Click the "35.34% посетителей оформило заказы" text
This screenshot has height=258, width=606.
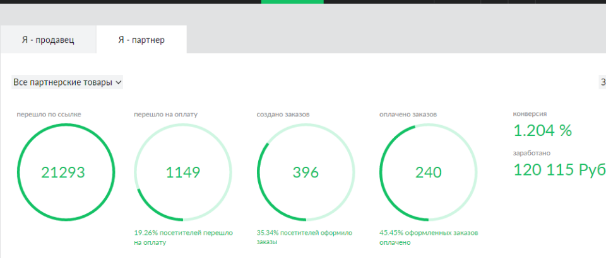pos(305,237)
